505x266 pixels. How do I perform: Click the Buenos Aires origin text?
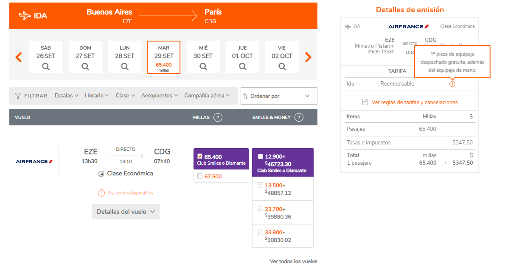click(109, 12)
